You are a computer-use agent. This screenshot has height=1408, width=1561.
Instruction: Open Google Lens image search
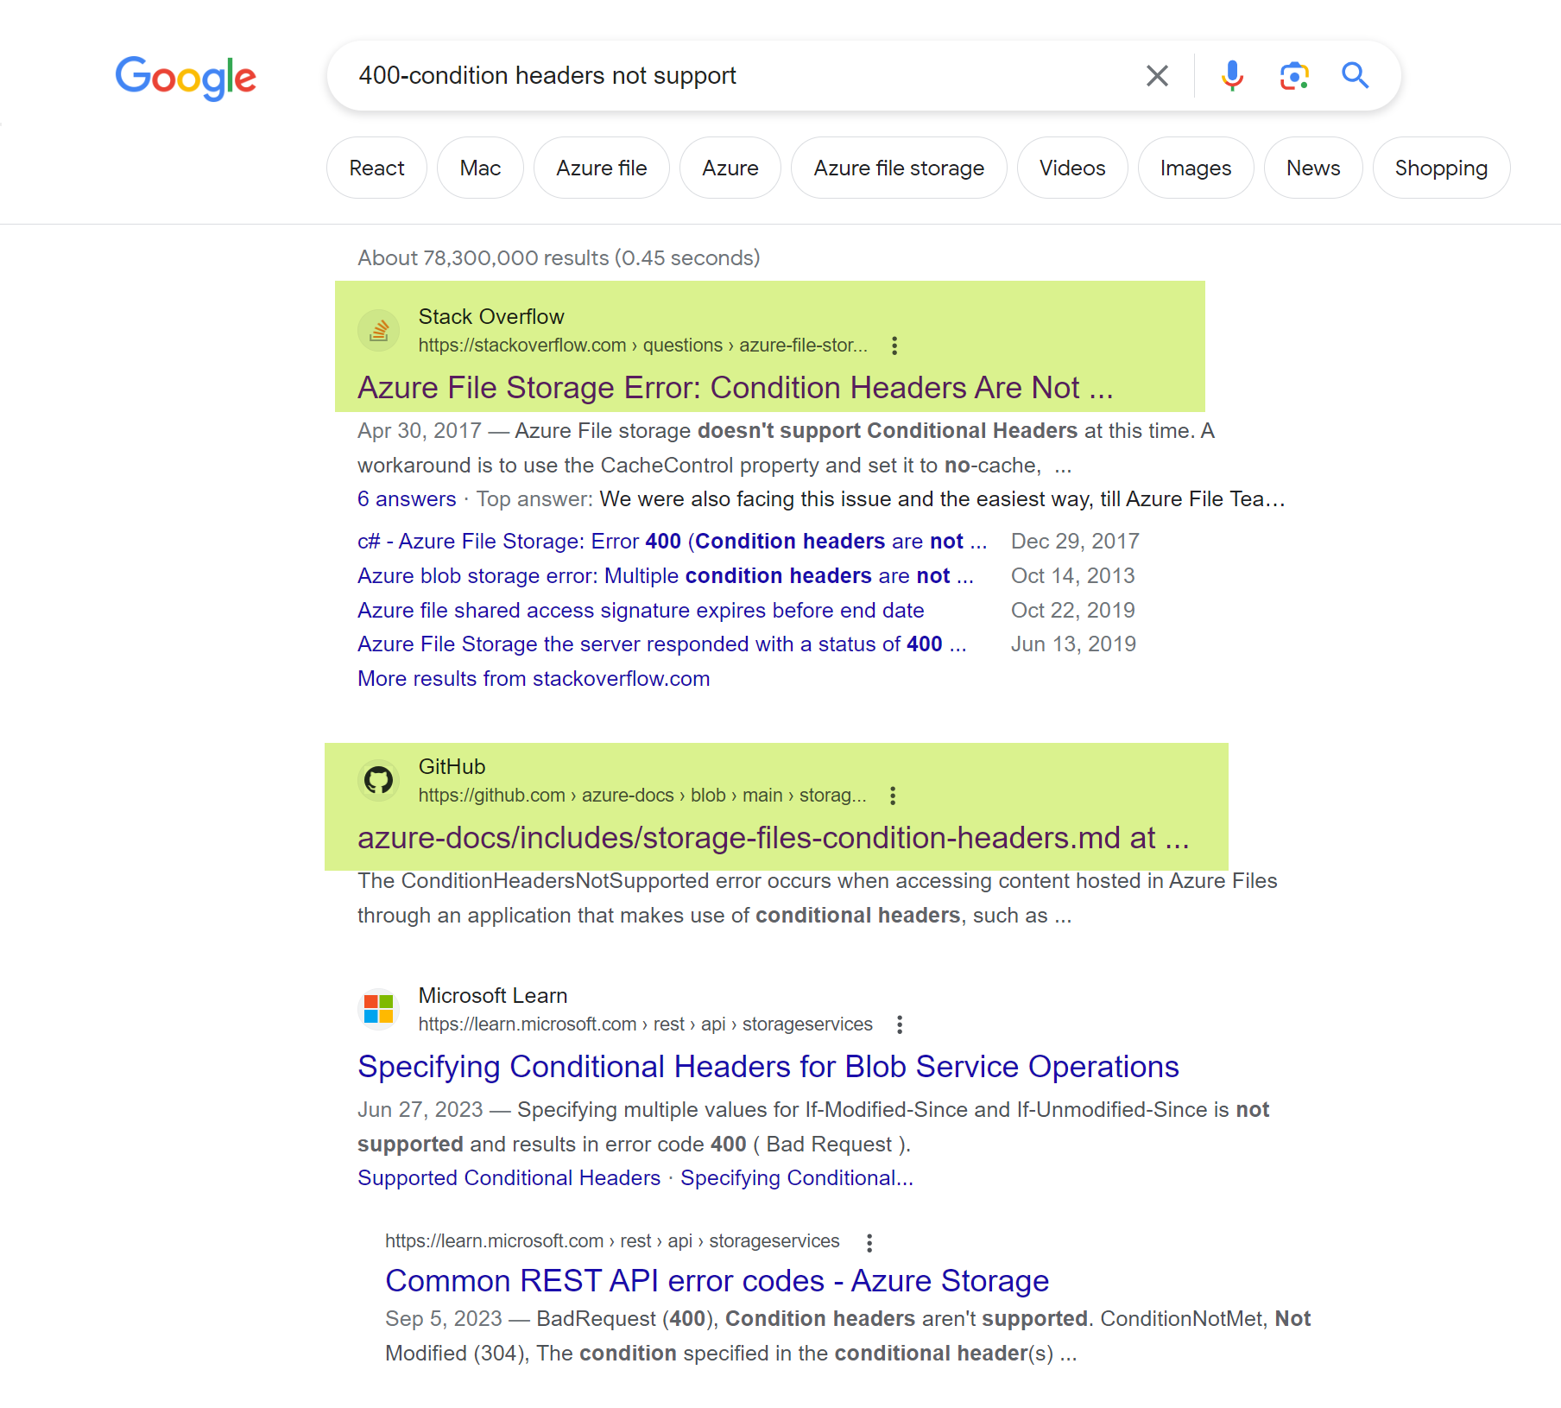(1294, 76)
